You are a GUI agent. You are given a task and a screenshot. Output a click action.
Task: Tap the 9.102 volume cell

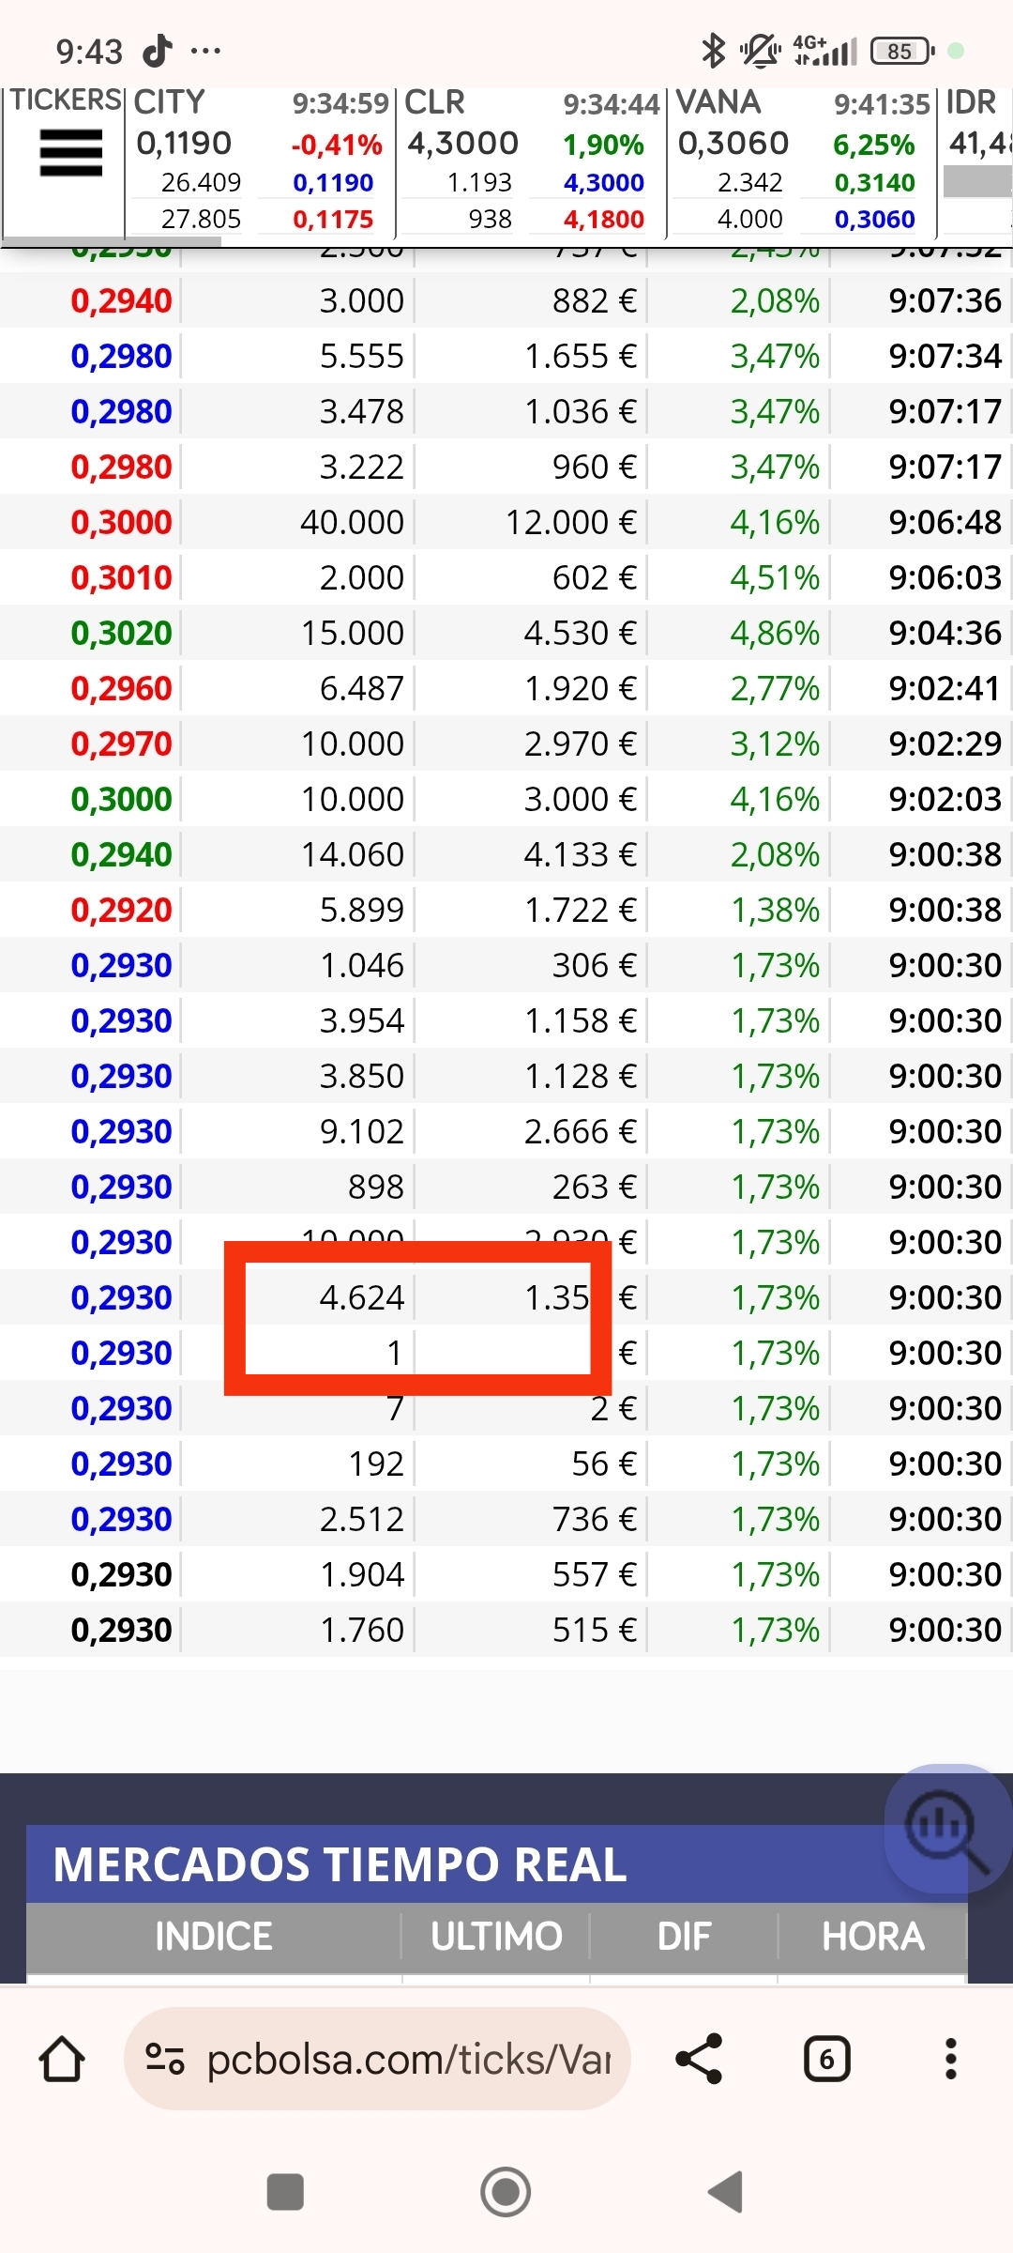361,1131
